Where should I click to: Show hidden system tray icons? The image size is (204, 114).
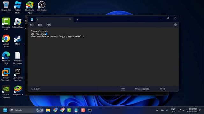click(x=157, y=110)
